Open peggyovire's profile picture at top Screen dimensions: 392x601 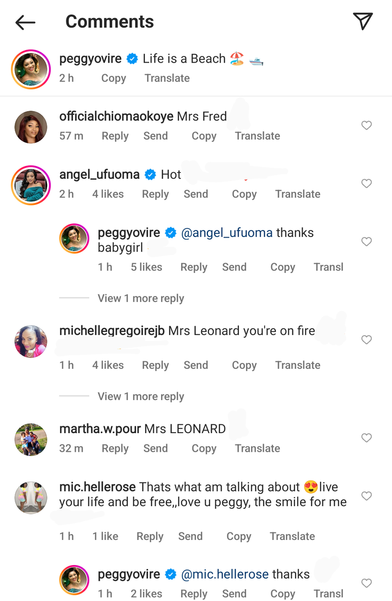[30, 69]
